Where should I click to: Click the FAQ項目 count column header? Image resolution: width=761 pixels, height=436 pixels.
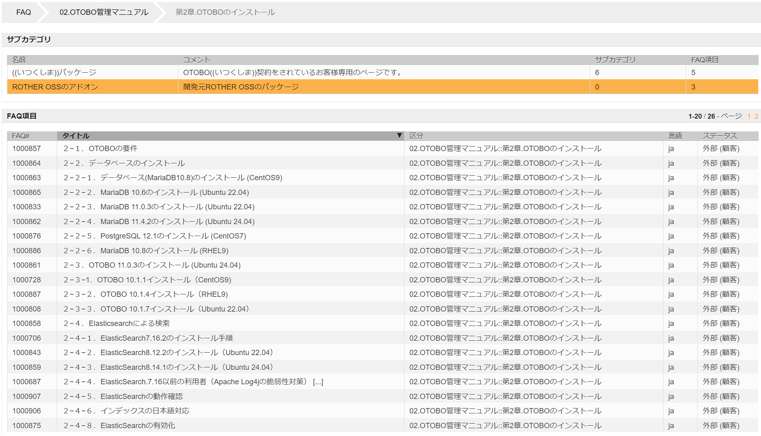click(705, 60)
